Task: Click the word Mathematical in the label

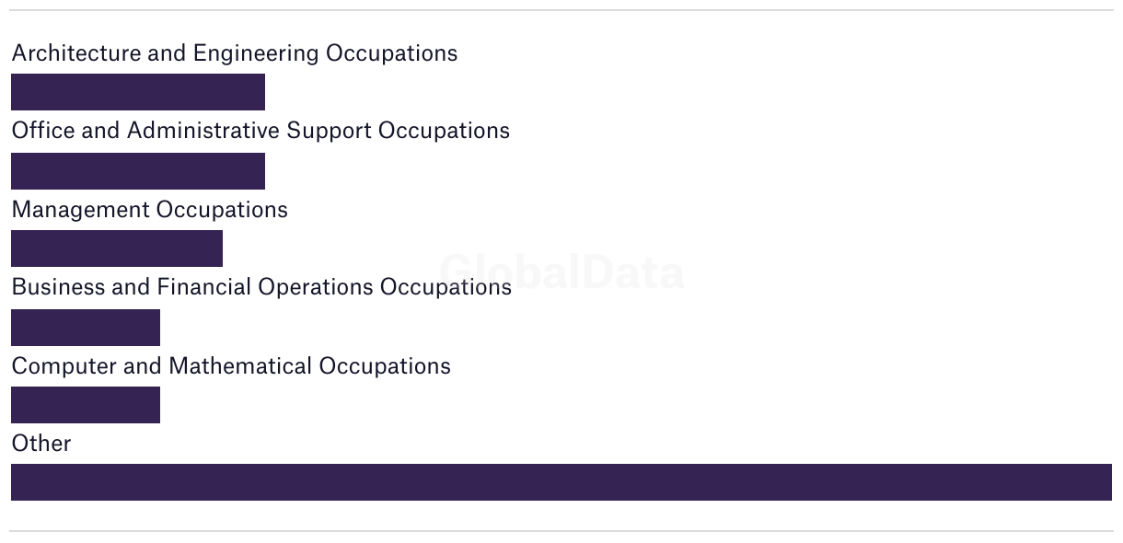Action: (240, 366)
